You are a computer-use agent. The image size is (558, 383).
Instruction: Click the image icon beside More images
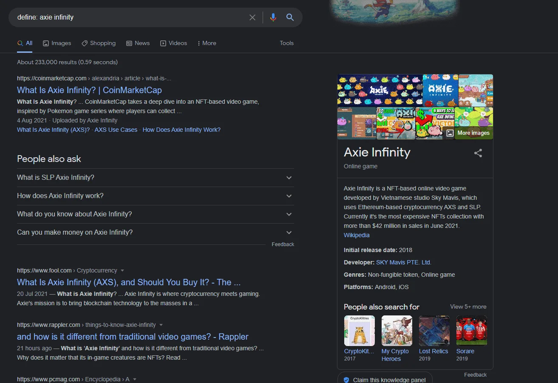point(450,133)
